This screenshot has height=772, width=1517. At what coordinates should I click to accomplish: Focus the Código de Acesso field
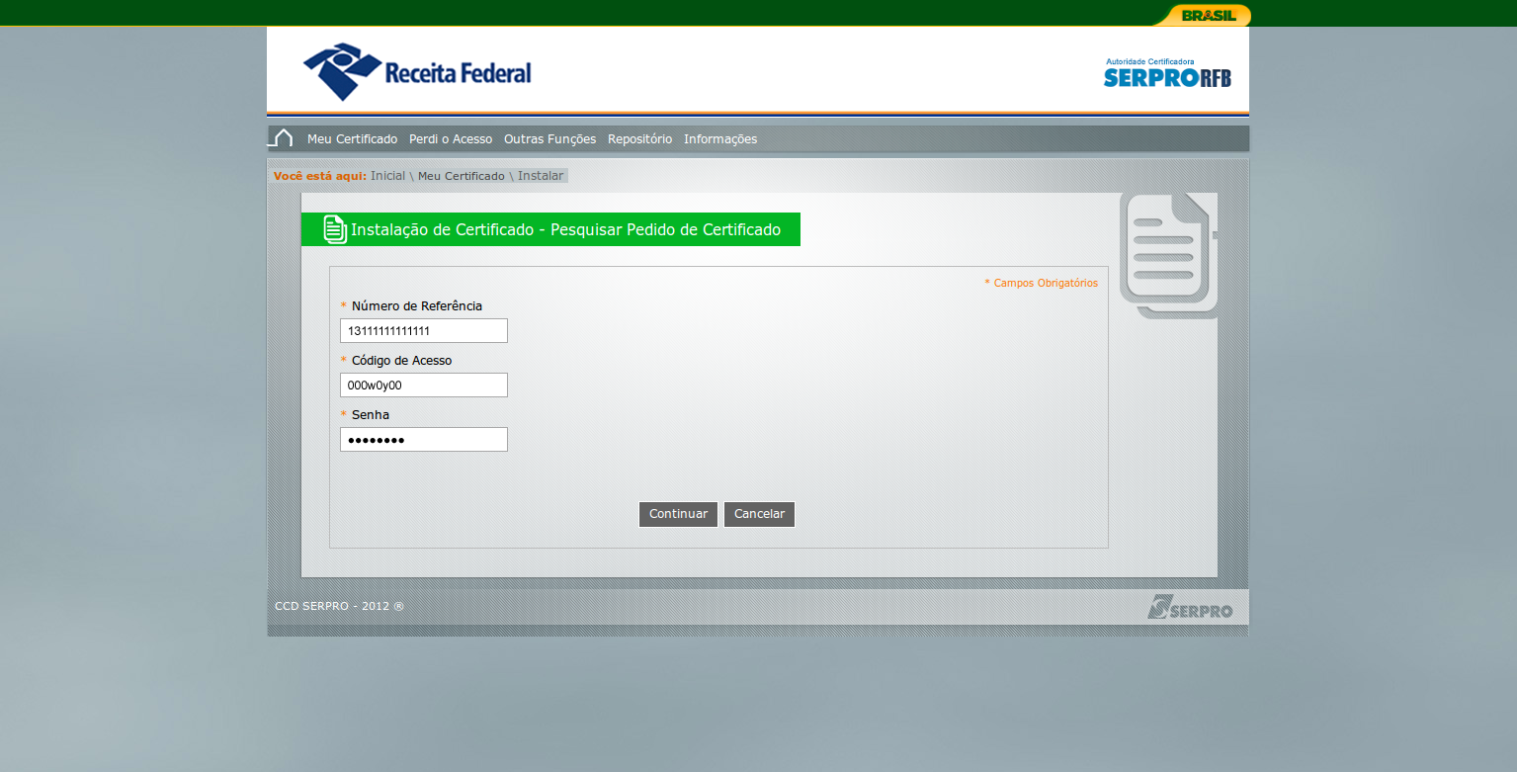coord(424,385)
